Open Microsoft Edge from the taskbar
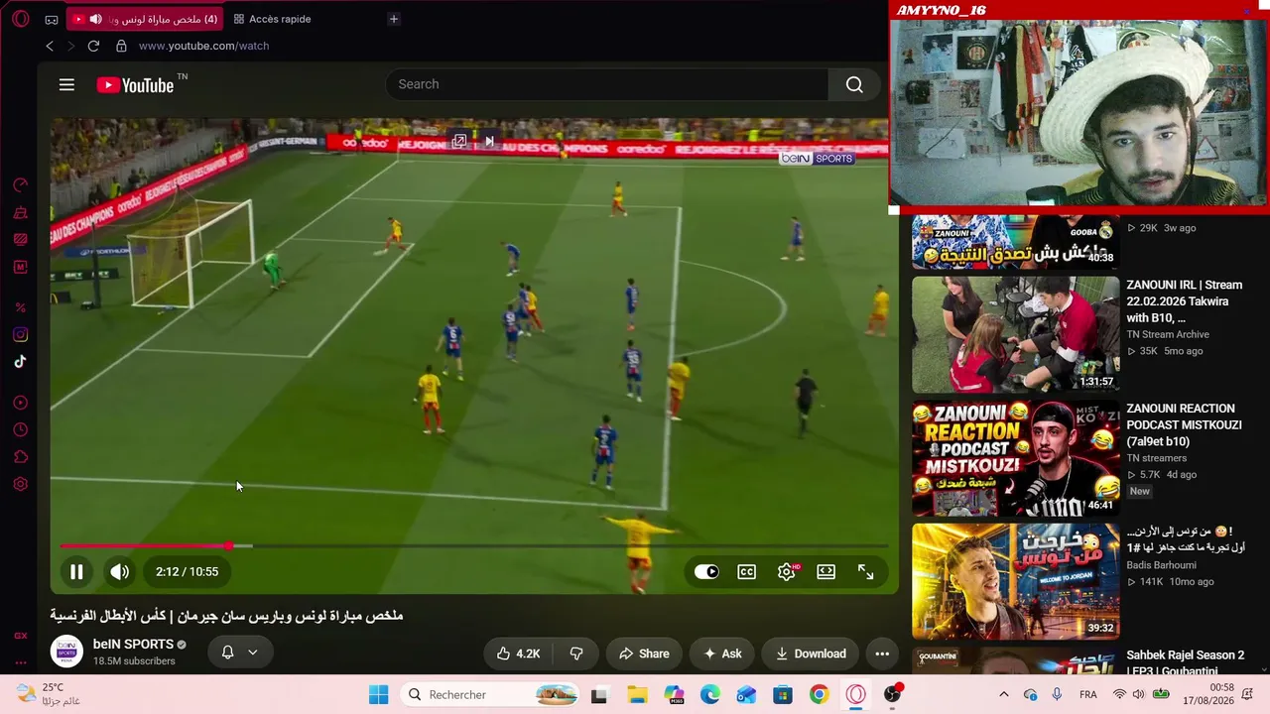Viewport: 1270px width, 714px height. (709, 695)
